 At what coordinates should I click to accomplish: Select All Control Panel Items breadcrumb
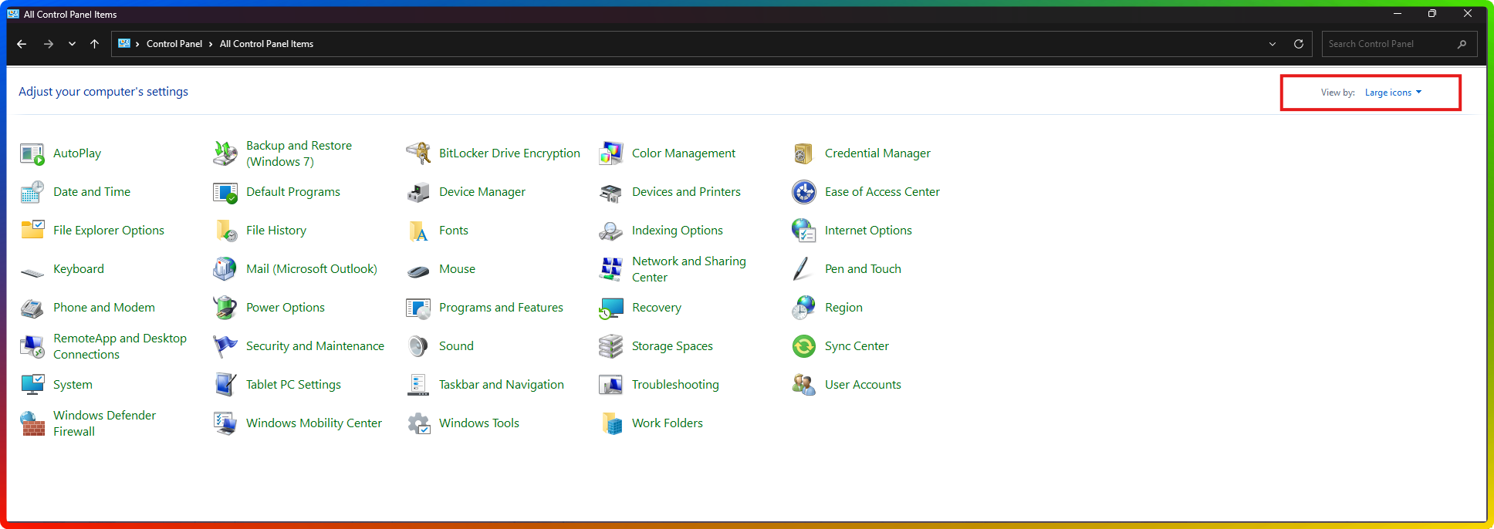tap(266, 44)
